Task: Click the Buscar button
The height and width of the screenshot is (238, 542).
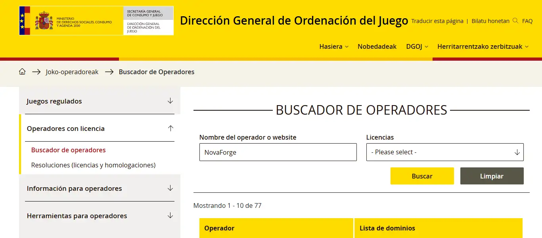Action: [422, 176]
